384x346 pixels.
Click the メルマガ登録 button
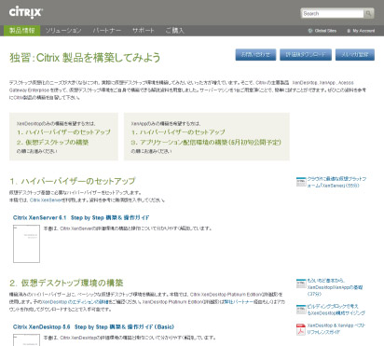355,55
